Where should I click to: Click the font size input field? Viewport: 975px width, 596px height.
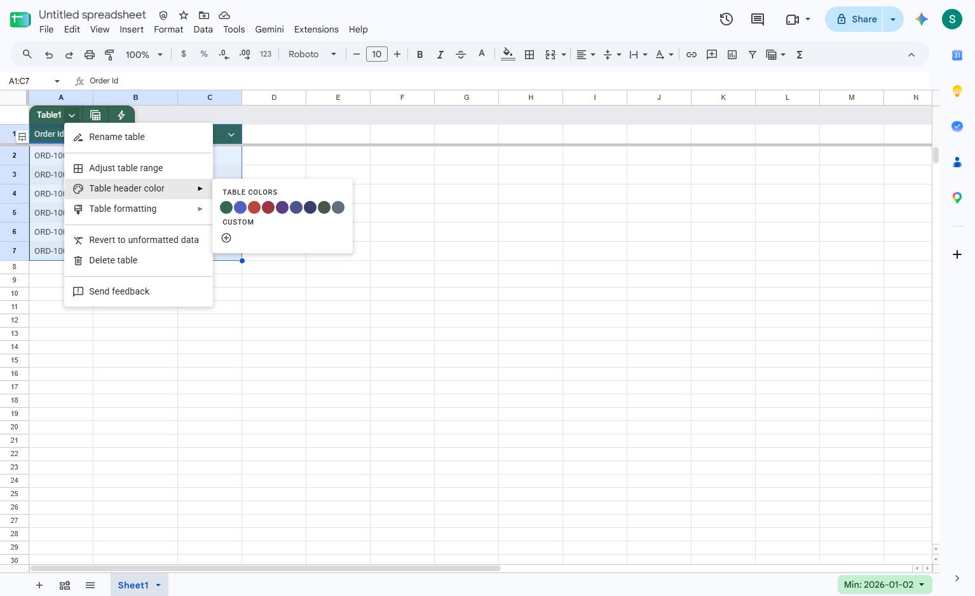(x=377, y=55)
